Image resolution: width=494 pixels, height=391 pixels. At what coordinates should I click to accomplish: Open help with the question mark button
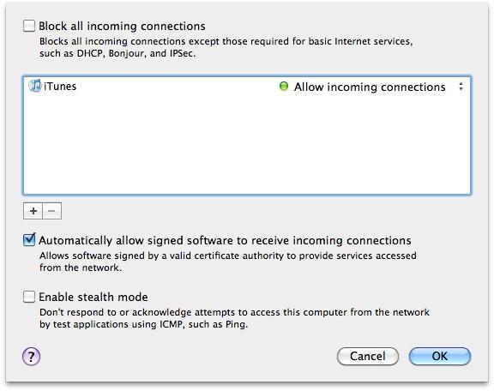(x=31, y=357)
